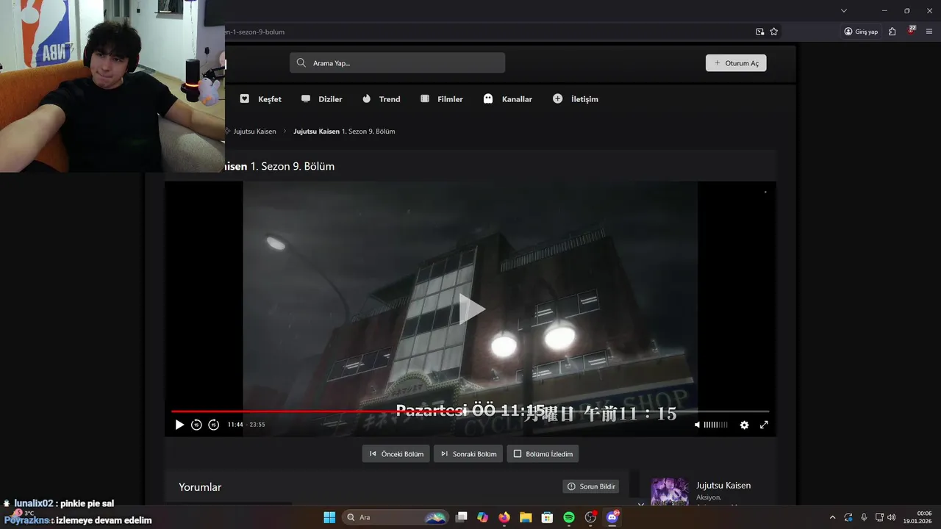Open the clock showing 00:06 19.01.2026

click(x=919, y=517)
